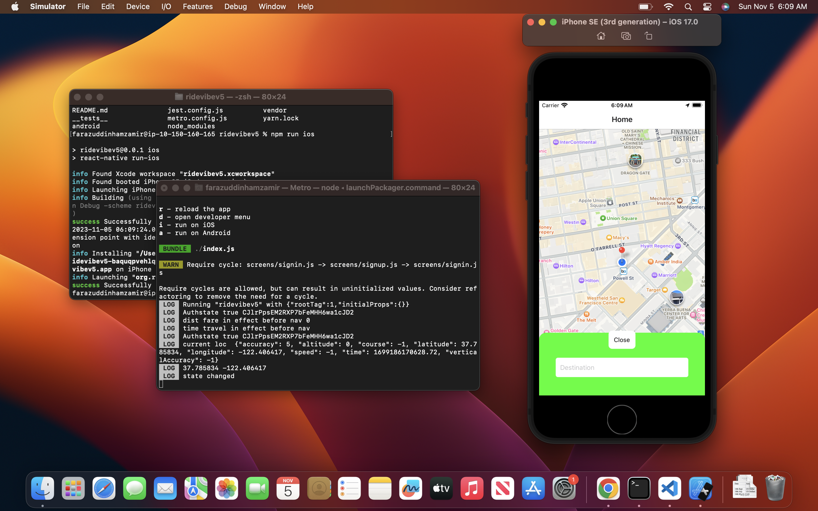Open the Apple menu
The width and height of the screenshot is (818, 511).
[x=15, y=7]
